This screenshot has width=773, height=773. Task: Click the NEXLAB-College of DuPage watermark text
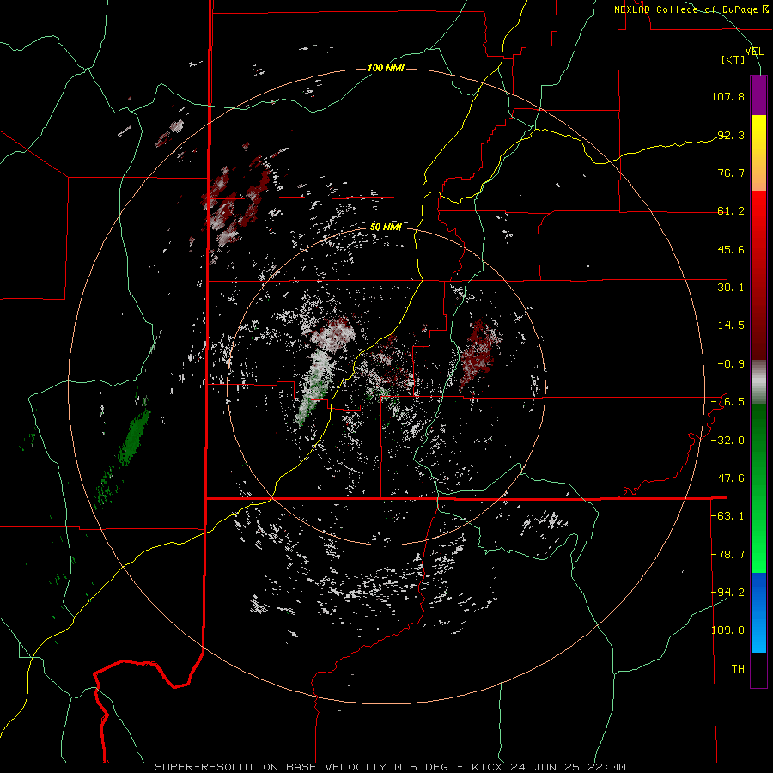(x=691, y=9)
